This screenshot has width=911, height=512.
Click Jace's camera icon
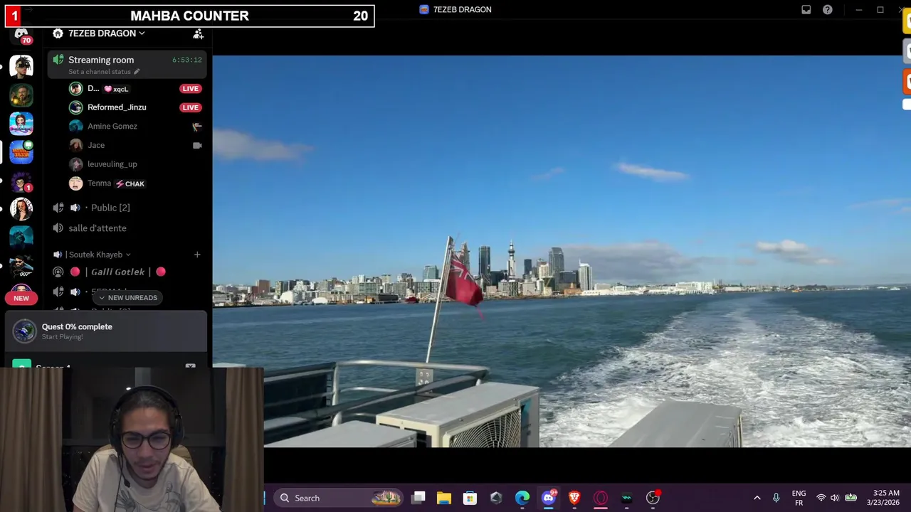point(197,145)
